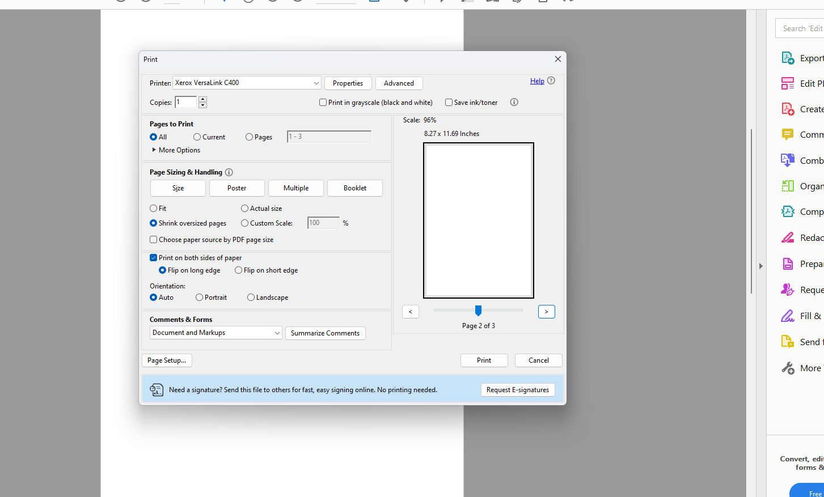This screenshot has height=497, width=824.
Task: Click the Combine Files icon
Action: pos(788,160)
